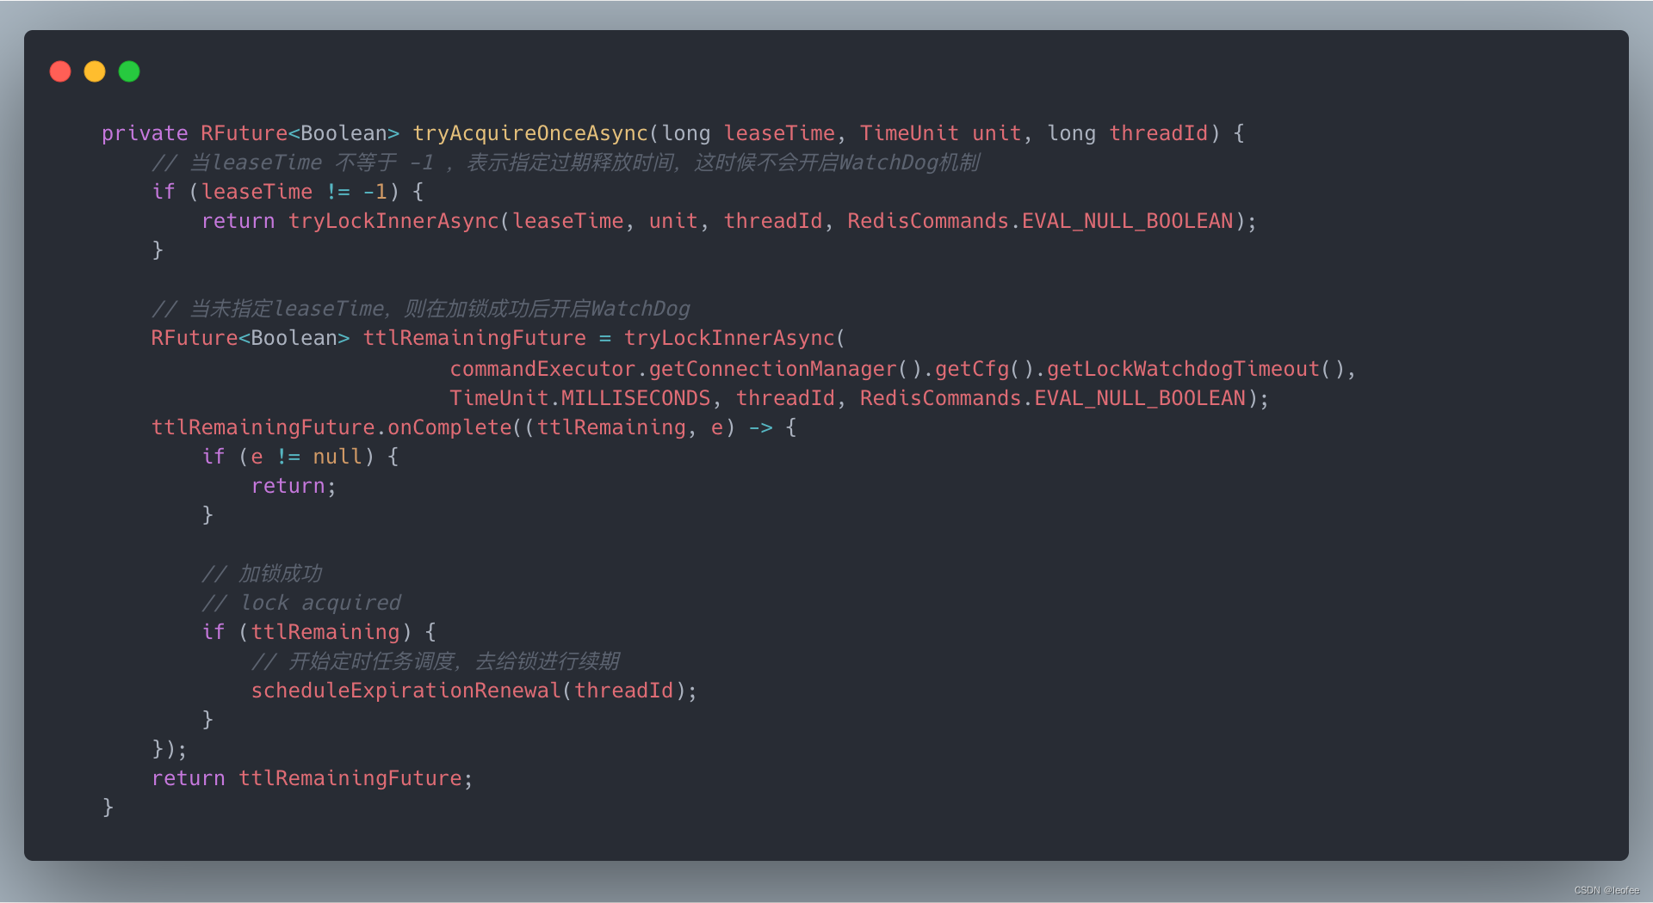Click 'commandExecutor' in the code

(x=542, y=369)
